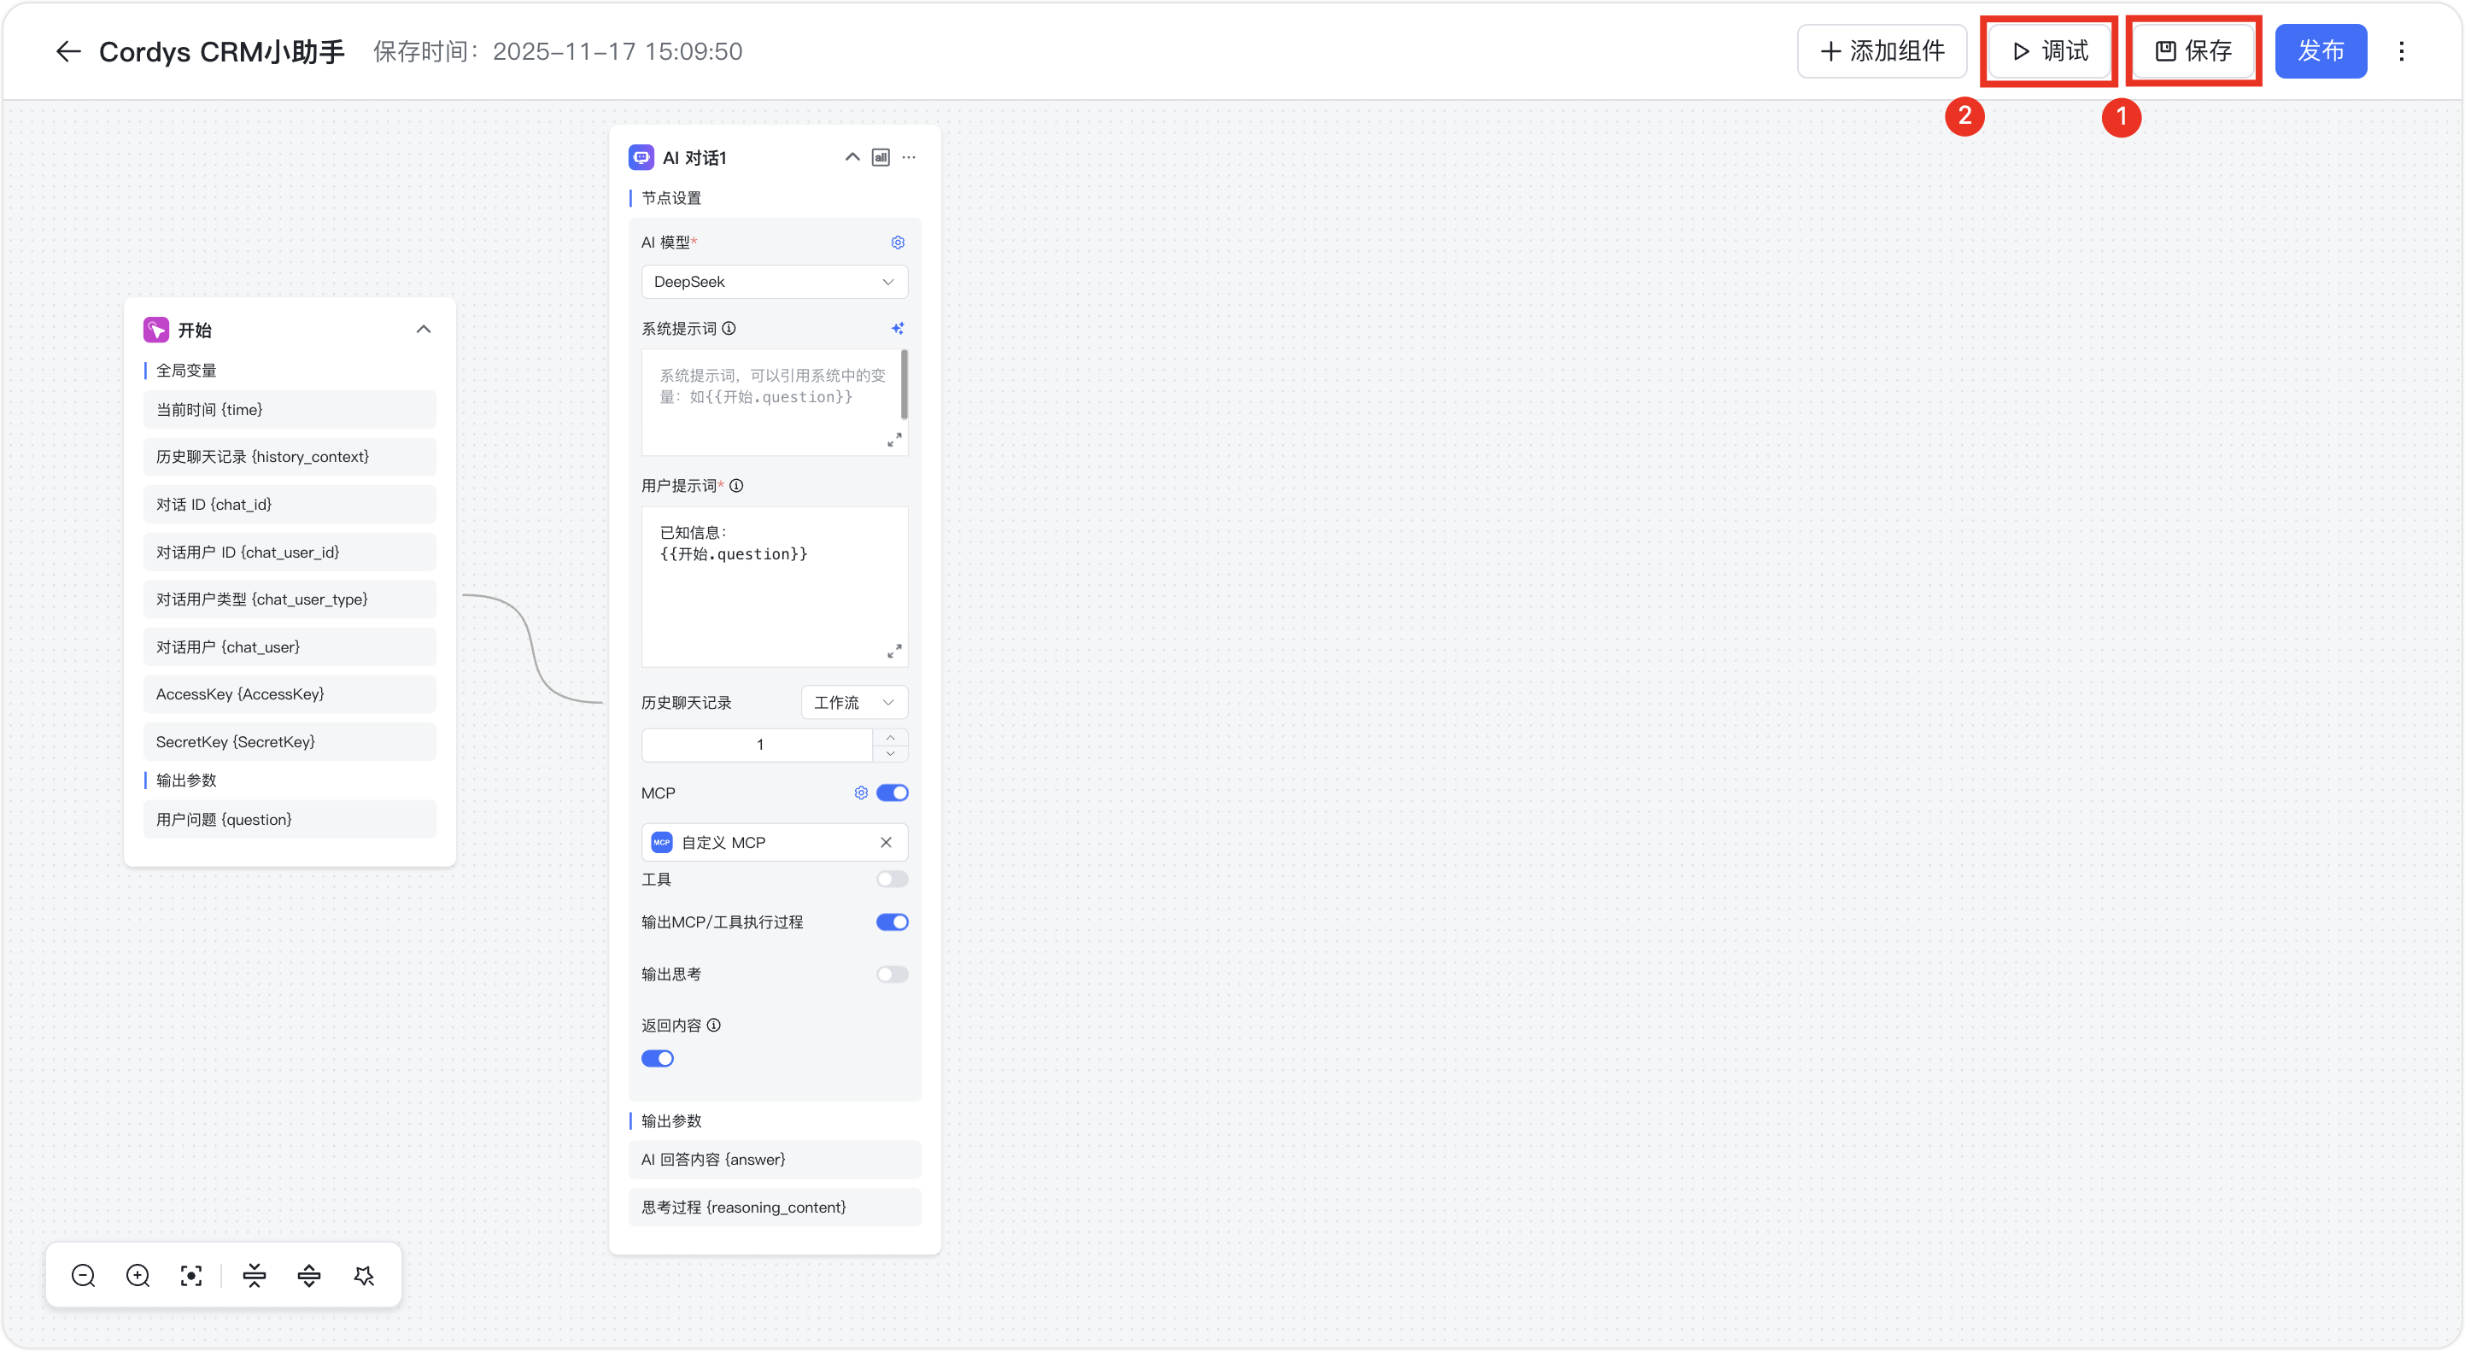Click the fit-to-view icon in the bottom toolbar
The height and width of the screenshot is (1351, 2465).
coord(191,1275)
